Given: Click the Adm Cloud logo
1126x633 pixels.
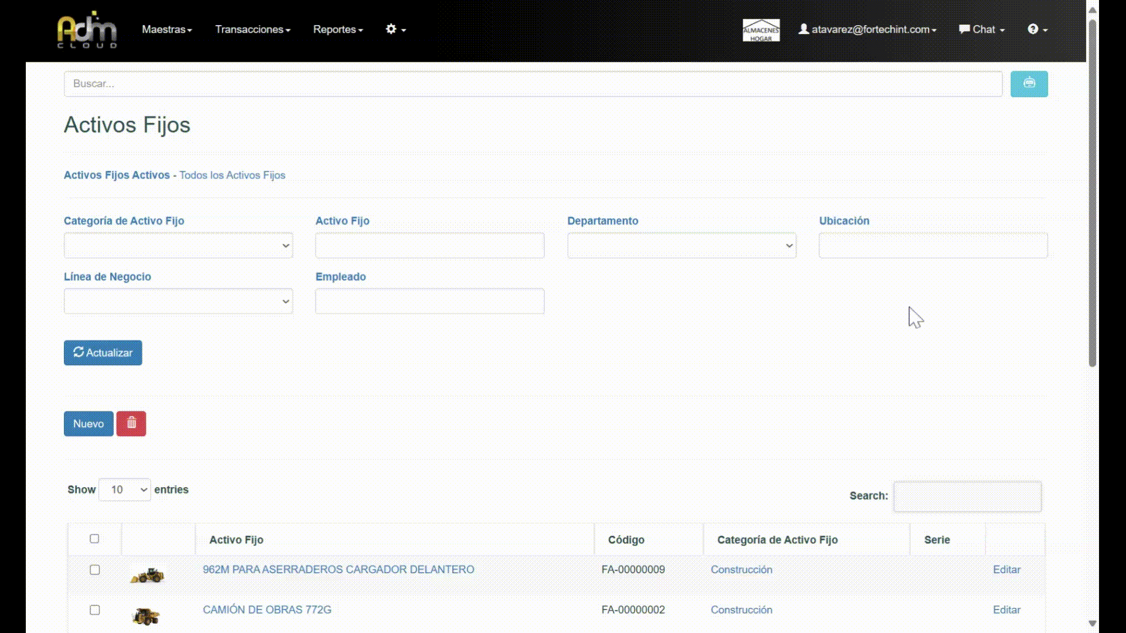Looking at the screenshot, I should [87, 29].
